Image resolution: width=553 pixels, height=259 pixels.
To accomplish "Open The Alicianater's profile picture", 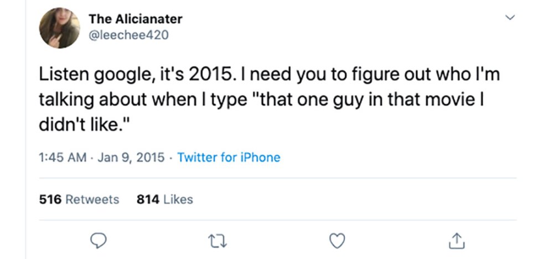I will pyautogui.click(x=60, y=28).
